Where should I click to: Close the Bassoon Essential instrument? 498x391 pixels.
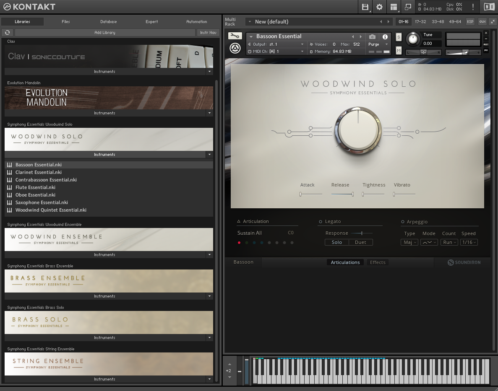point(486,33)
